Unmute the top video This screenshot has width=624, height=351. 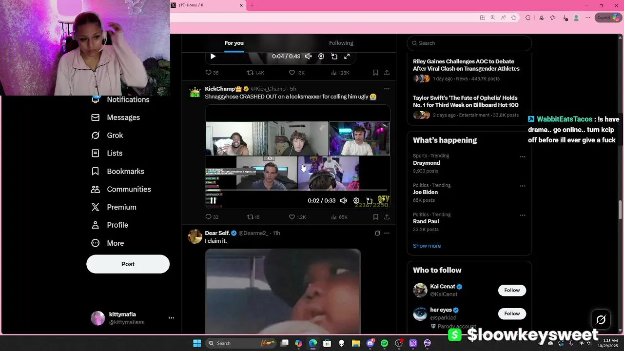coord(309,57)
